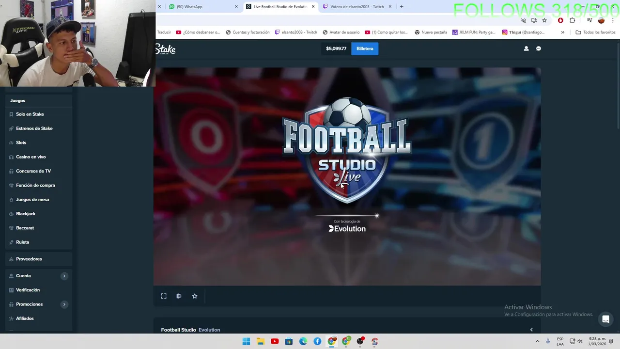
Task: Open Chrome three-dot menu
Action: point(613,20)
